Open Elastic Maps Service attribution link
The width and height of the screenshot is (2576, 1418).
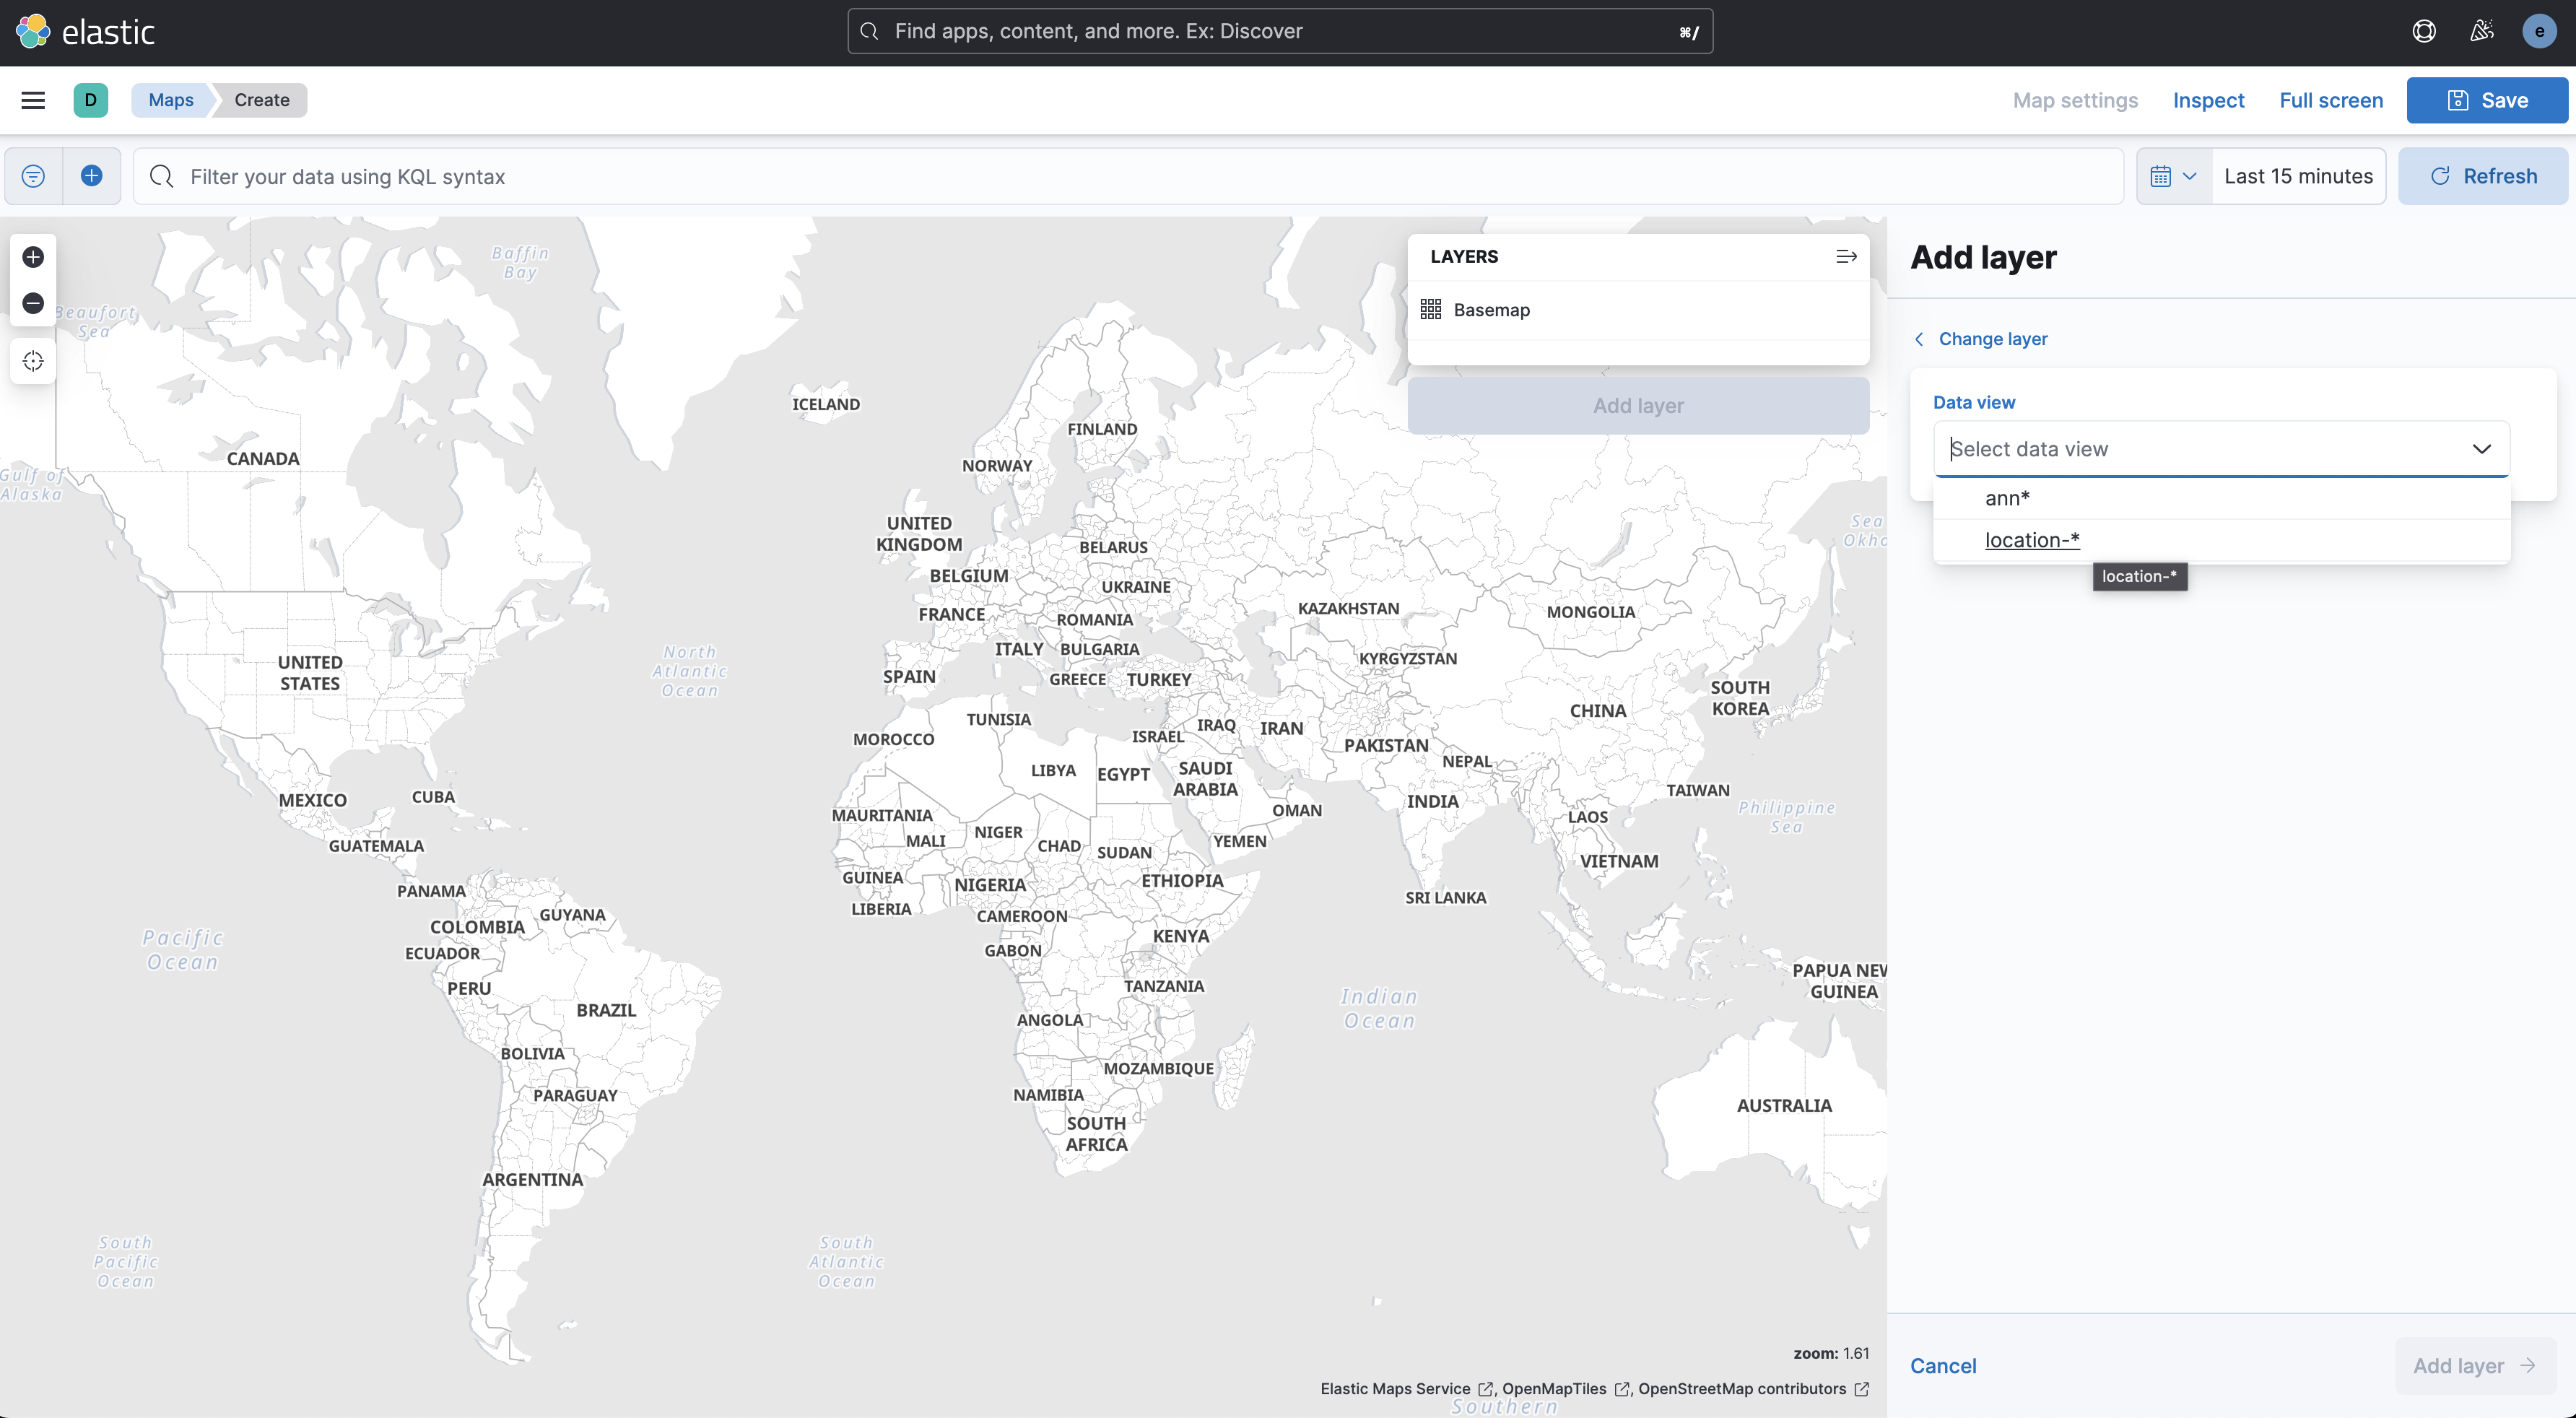(1406, 1389)
